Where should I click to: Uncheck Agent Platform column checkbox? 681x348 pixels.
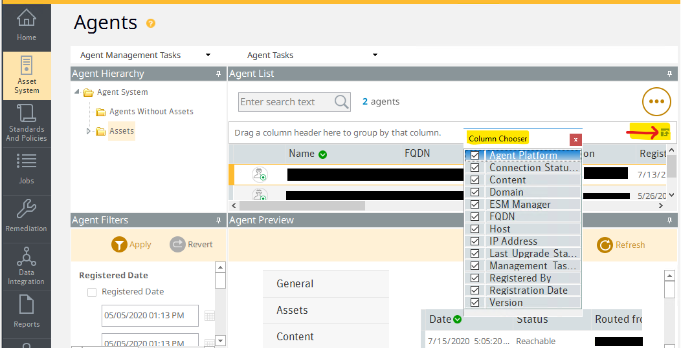474,156
